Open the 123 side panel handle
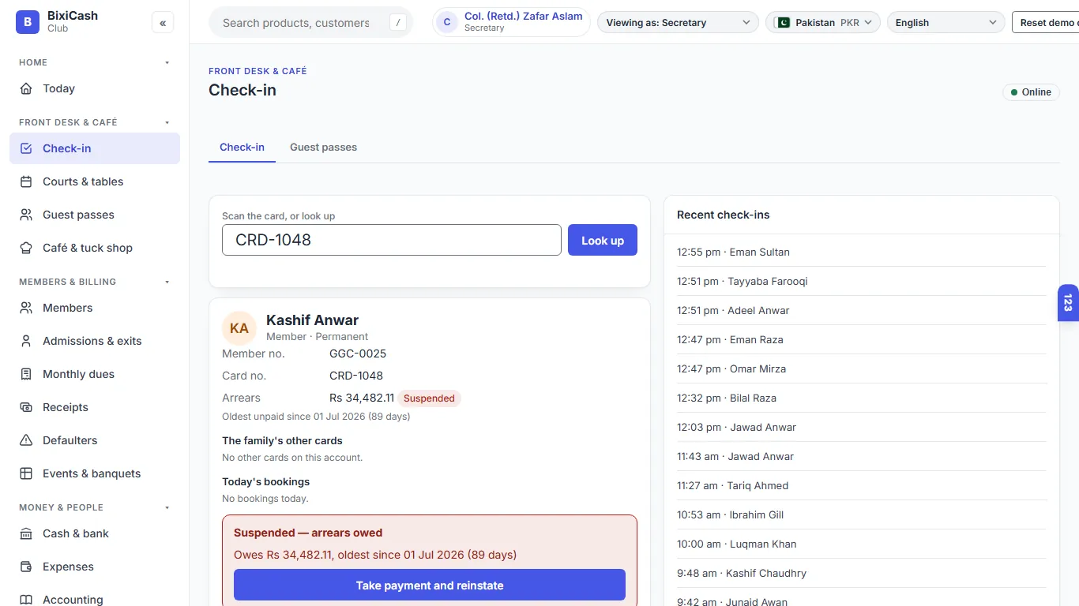1079x606 pixels. (1068, 303)
